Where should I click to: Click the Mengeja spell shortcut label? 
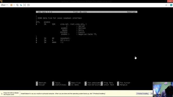point(122,85)
